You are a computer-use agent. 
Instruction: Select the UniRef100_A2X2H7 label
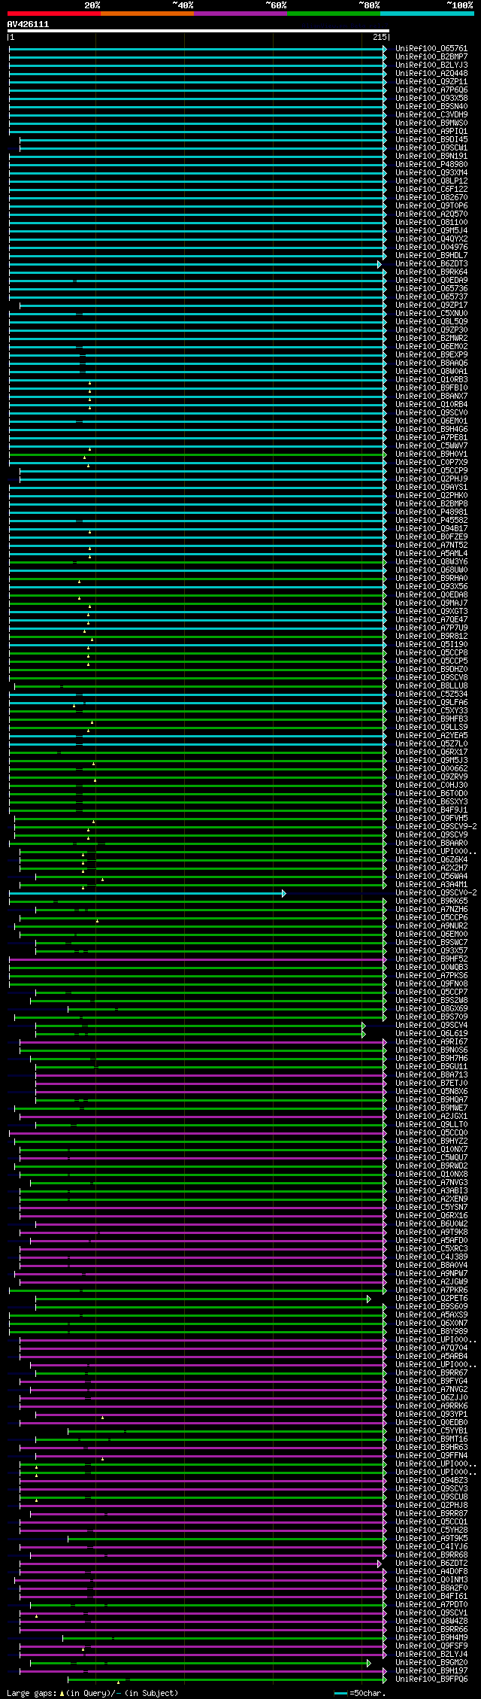pyautogui.click(x=431, y=868)
